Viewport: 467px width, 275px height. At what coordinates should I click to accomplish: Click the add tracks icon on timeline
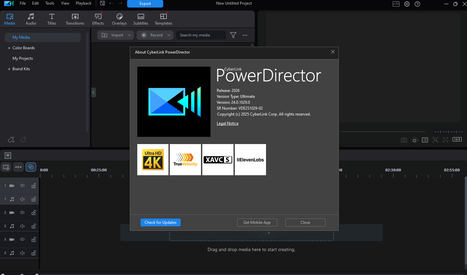(x=6, y=167)
